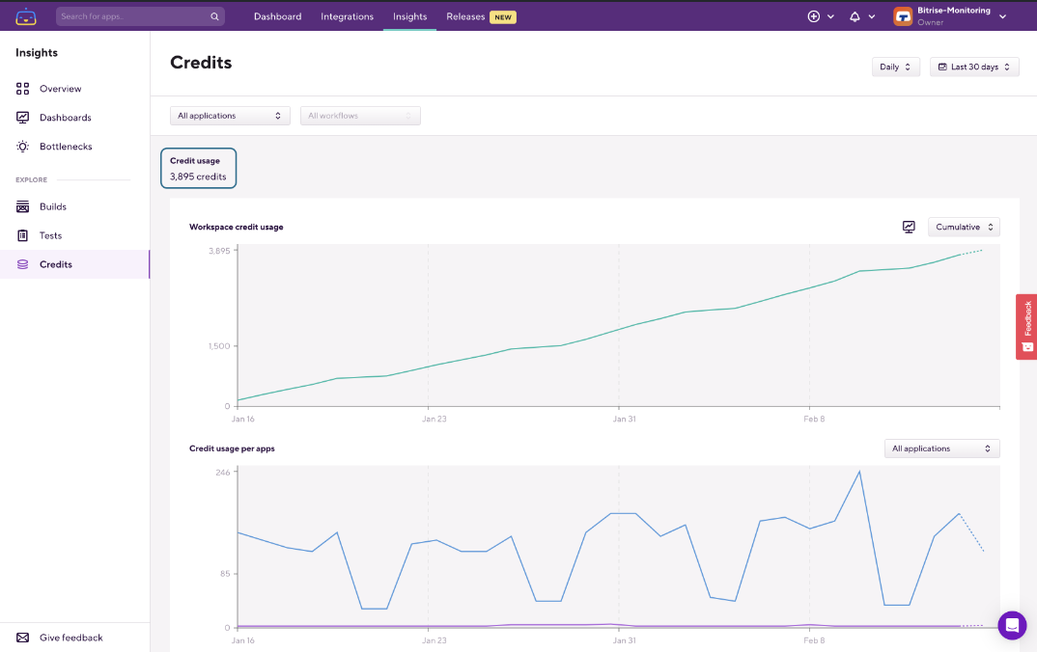
Task: Click the plus add-new icon
Action: click(x=814, y=16)
